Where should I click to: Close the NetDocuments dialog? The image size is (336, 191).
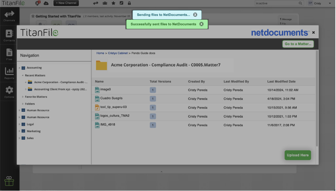coord(314,32)
